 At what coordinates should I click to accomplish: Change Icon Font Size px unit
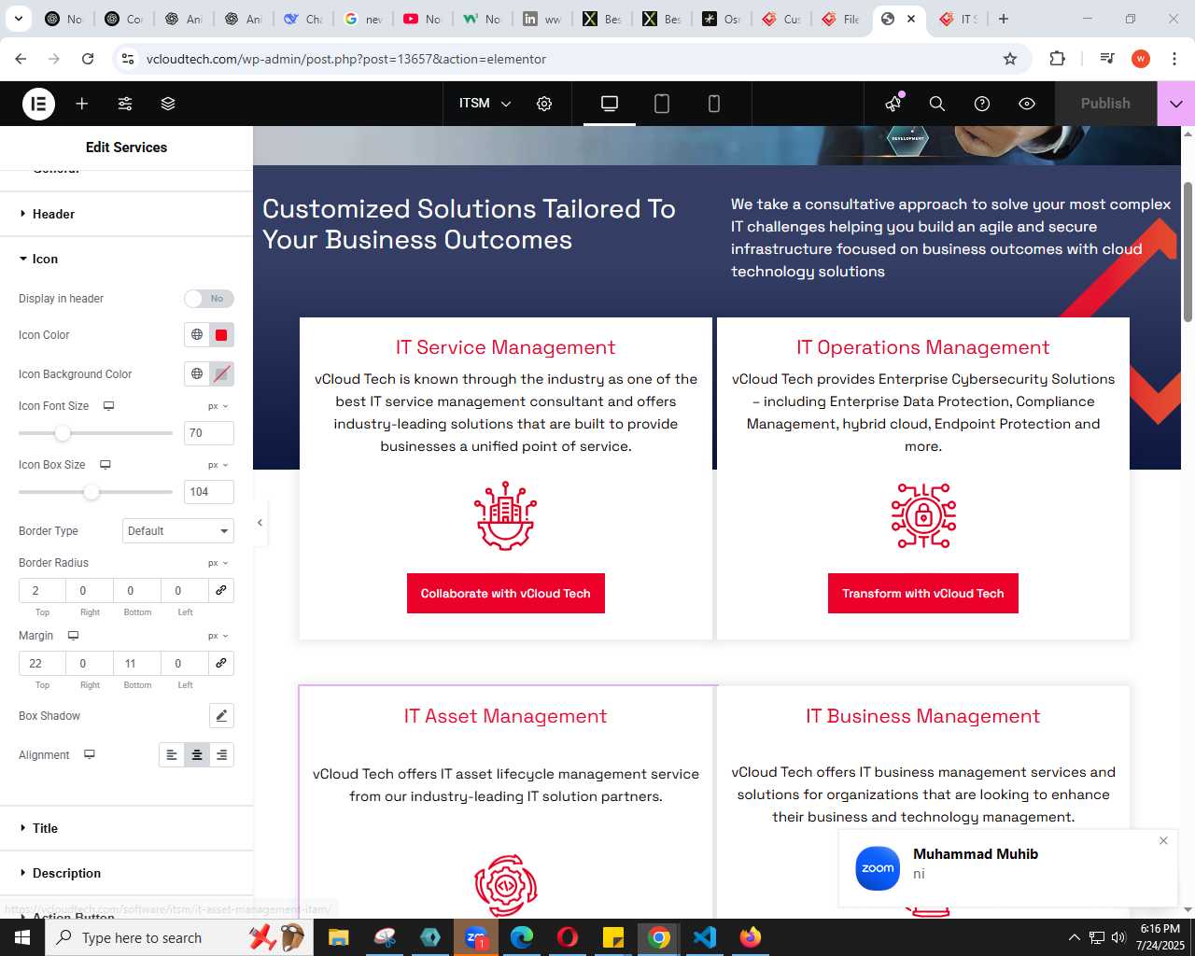click(218, 406)
